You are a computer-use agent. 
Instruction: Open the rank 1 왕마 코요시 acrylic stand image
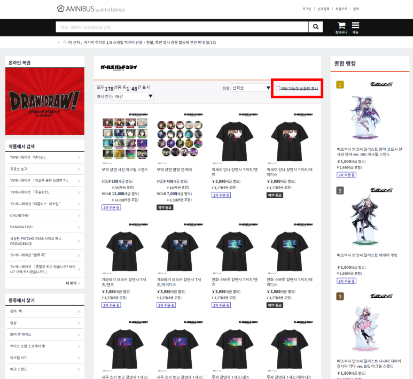(x=365, y=118)
